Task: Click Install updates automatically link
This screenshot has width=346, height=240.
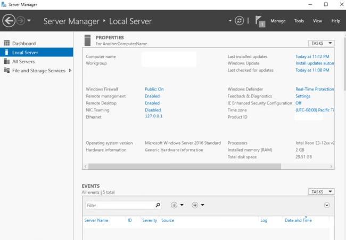Action: coord(315,63)
